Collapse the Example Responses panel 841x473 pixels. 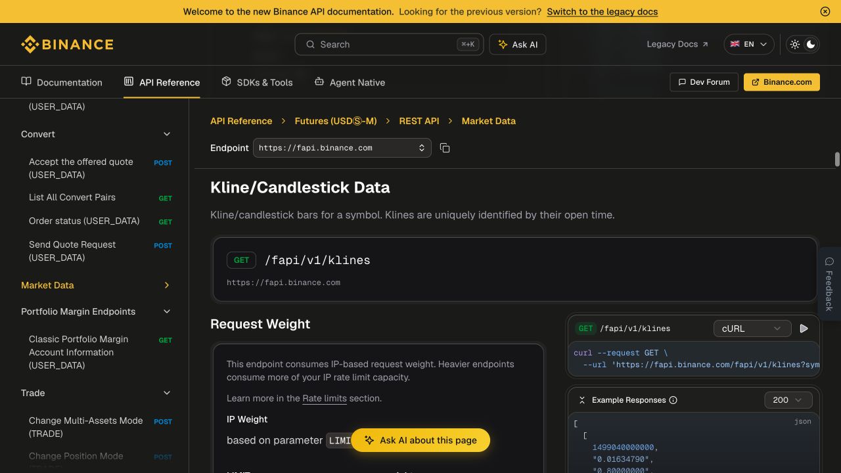point(582,400)
